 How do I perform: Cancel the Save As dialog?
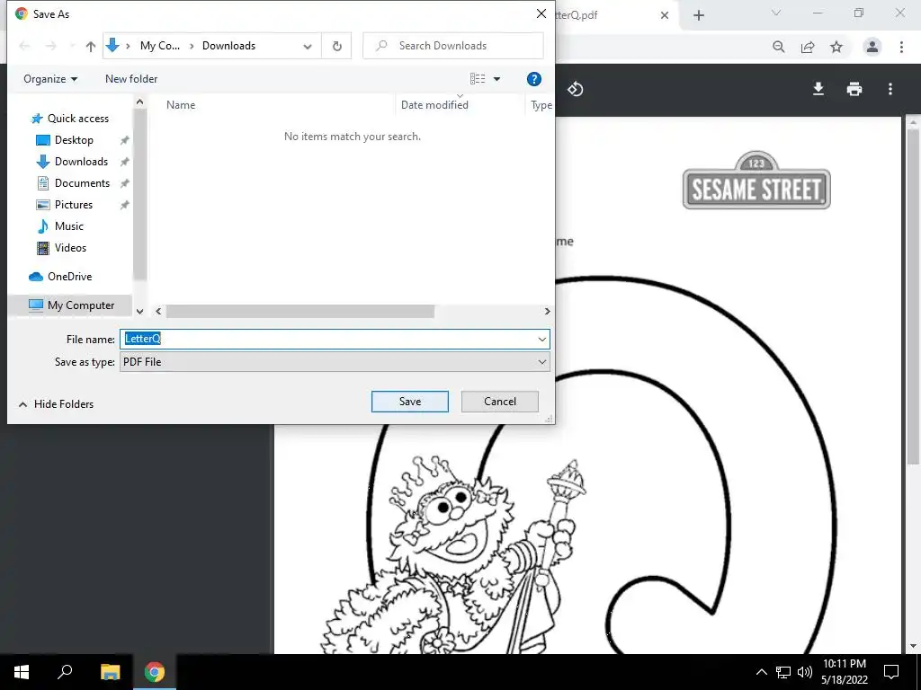point(500,402)
